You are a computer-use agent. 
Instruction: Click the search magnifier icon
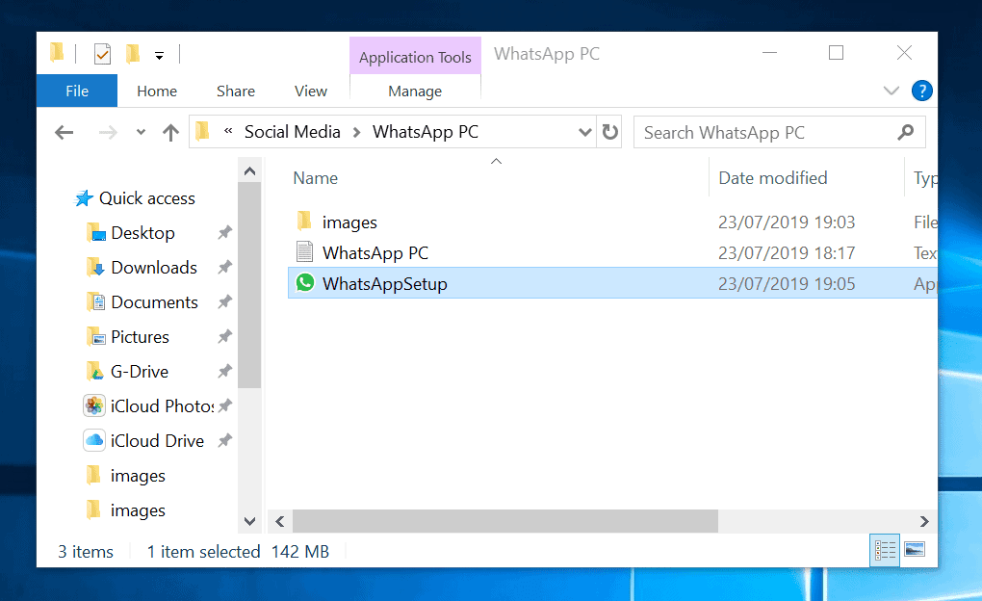pos(906,132)
